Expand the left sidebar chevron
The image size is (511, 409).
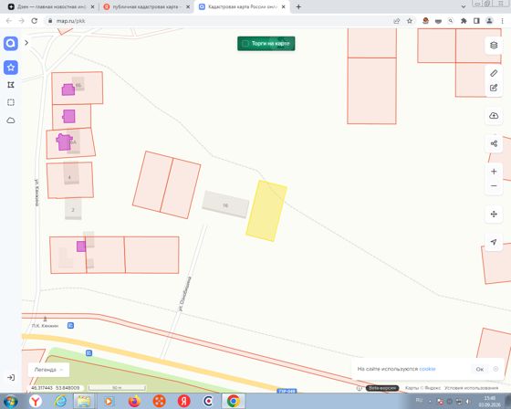pyautogui.click(x=26, y=43)
